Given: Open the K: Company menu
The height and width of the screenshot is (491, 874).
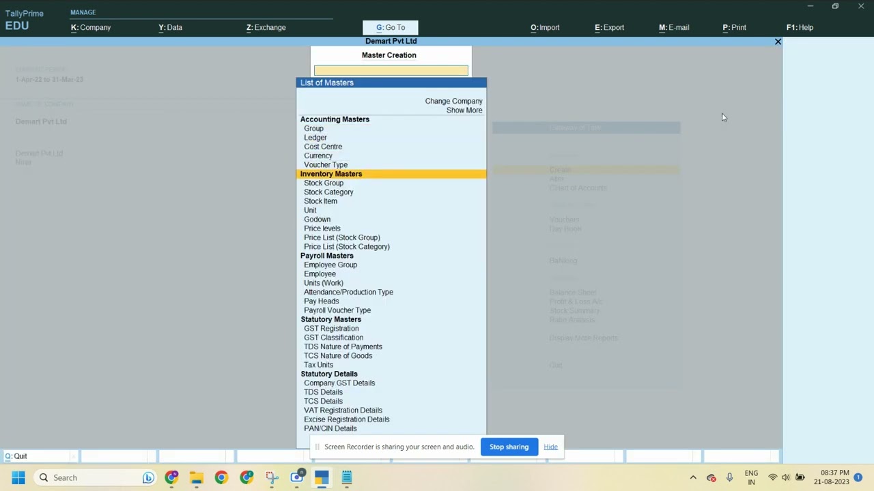Looking at the screenshot, I should click(x=91, y=27).
